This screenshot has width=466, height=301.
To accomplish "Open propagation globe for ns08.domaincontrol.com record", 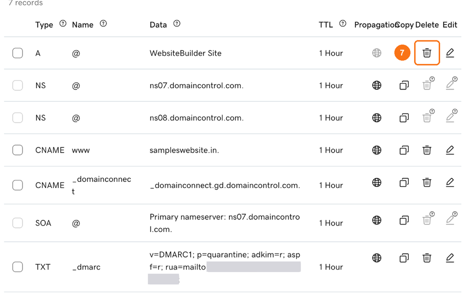I will 377,118.
